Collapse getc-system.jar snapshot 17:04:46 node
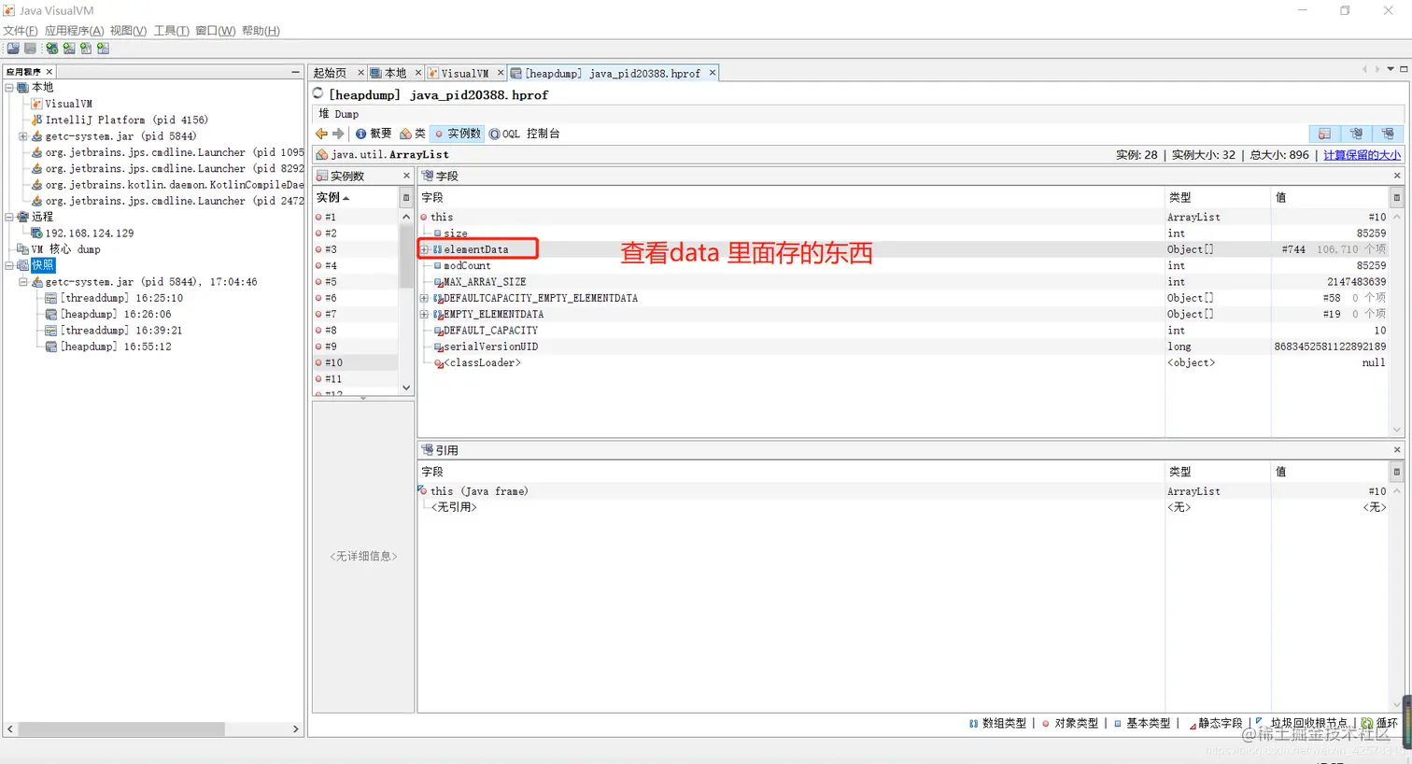 coord(22,282)
